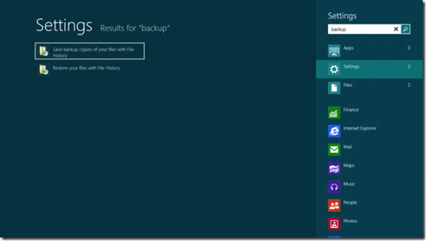Click the File History icon beside Save backup copies
The height and width of the screenshot is (241, 426).
43,51
